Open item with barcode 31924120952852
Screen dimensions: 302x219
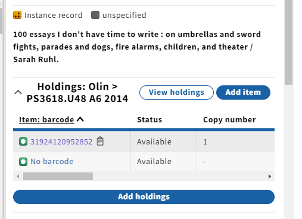61,141
